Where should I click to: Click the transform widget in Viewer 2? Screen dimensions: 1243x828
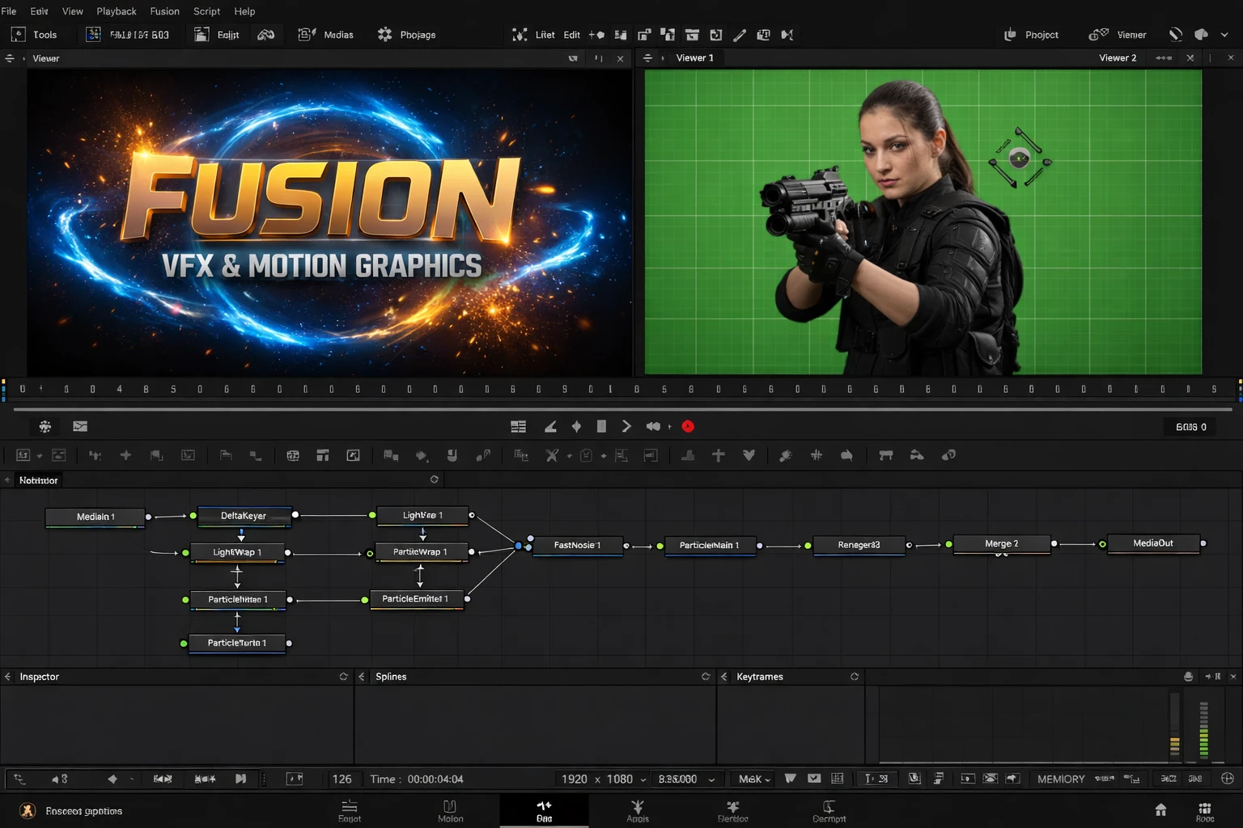pyautogui.click(x=1019, y=158)
